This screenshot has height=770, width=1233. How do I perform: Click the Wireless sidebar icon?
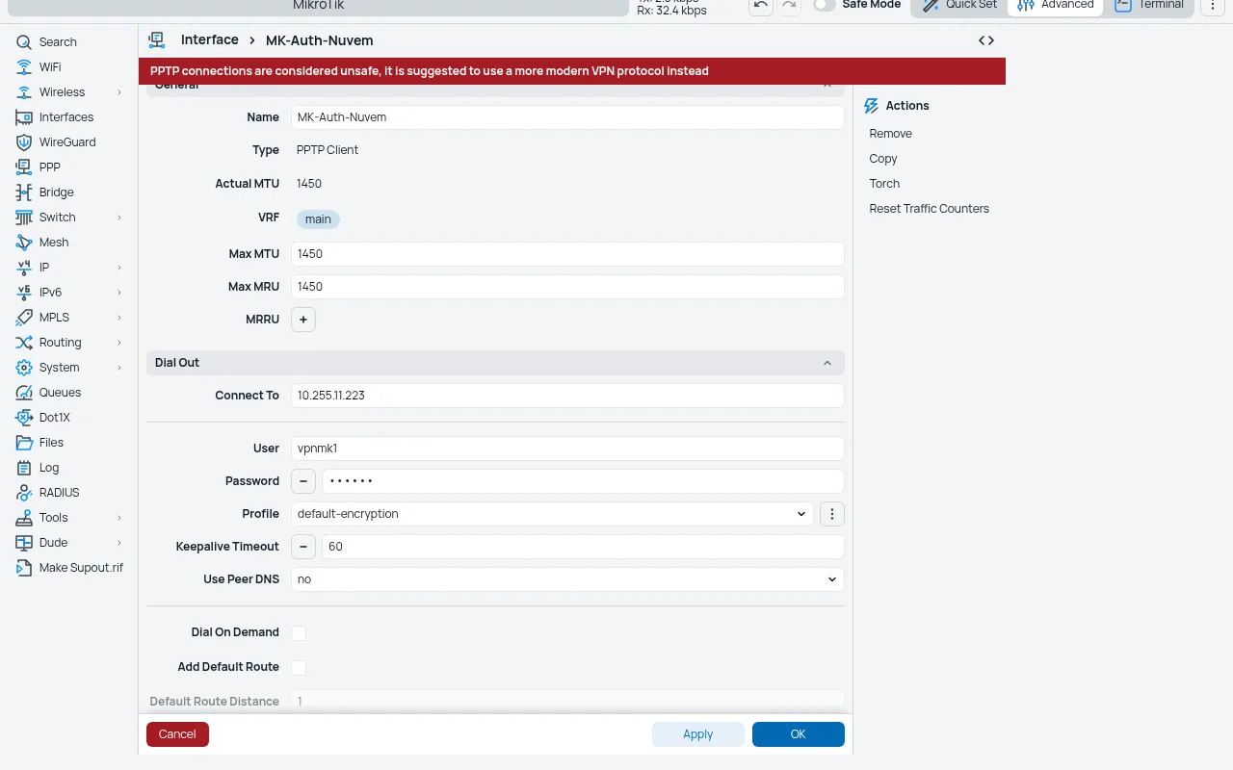pyautogui.click(x=24, y=92)
